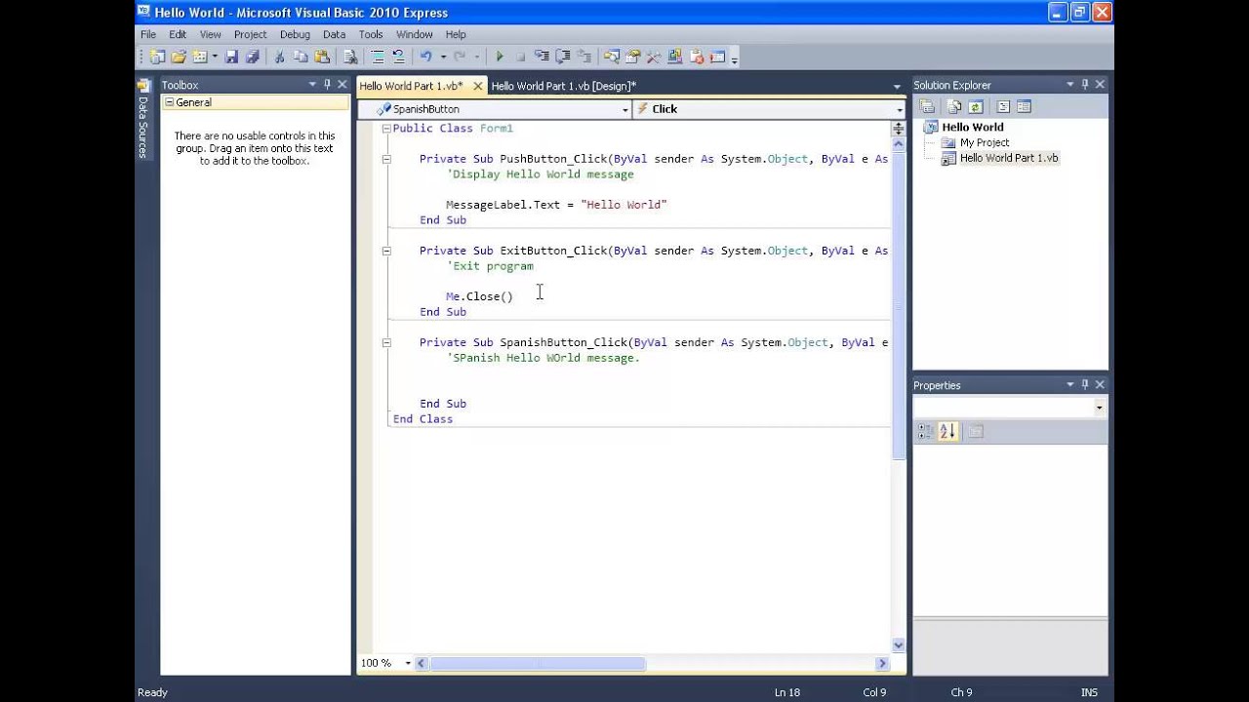Uncomment the selected lines icon
This screenshot has height=702, width=1249.
point(399,57)
